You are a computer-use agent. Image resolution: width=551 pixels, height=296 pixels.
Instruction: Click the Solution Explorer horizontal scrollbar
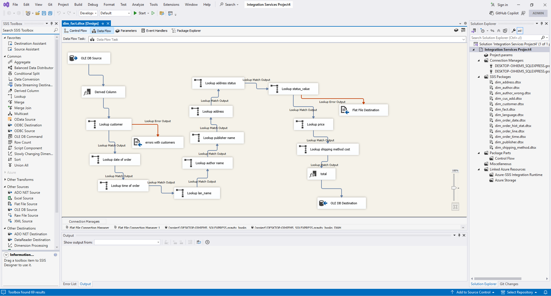[498, 279]
